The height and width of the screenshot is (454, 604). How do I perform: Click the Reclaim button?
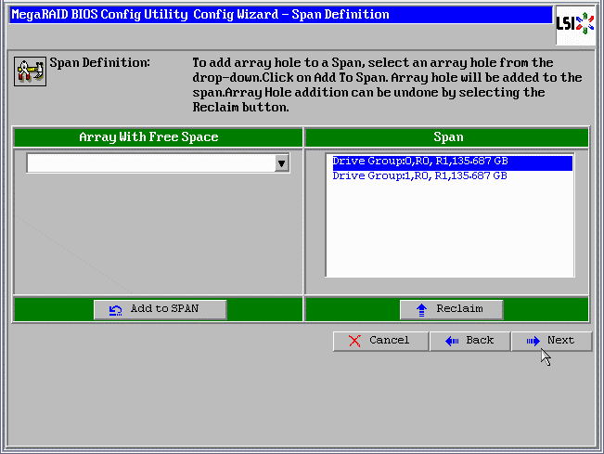452,309
